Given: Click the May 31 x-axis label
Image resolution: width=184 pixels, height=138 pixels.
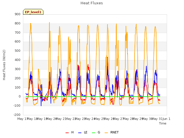Looking at the screenshot, I should pos(157,119).
